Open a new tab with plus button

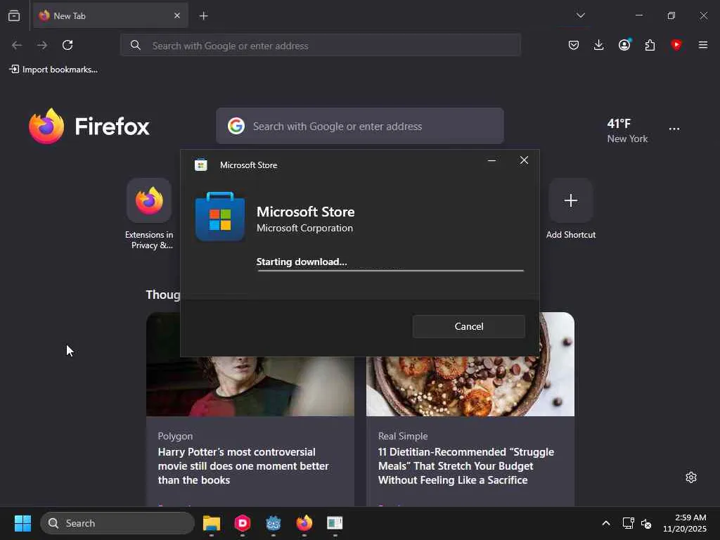coord(203,16)
